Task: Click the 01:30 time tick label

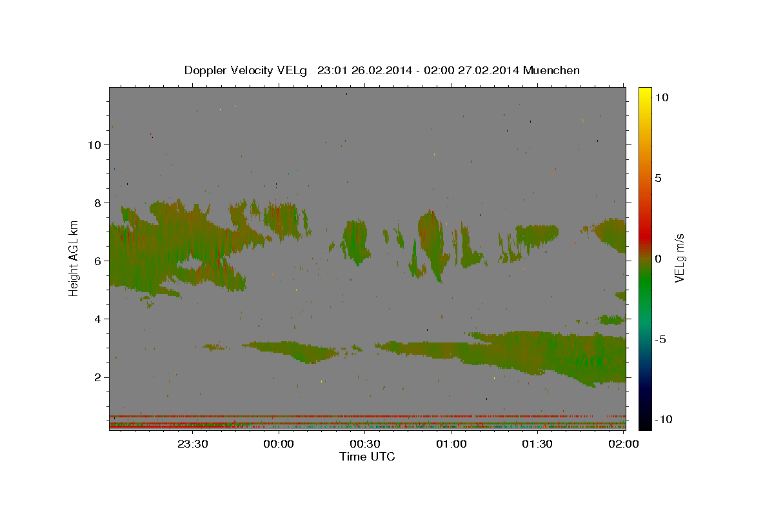Action: [537, 444]
